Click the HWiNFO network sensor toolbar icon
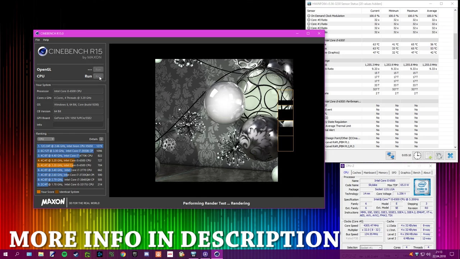 (x=391, y=155)
